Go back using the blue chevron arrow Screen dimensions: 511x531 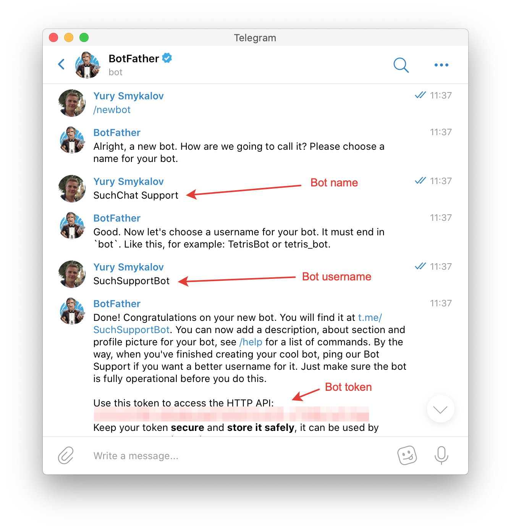coord(61,64)
